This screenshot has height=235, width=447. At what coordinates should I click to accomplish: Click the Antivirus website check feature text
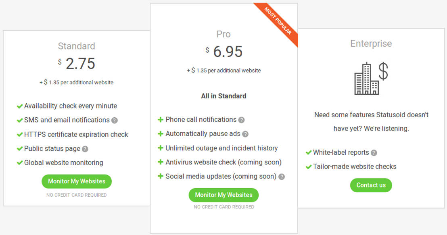tap(223, 162)
